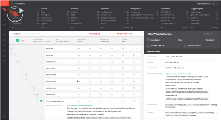Click green shield marker beside HThMWjbgUsySpU.exe
The height and width of the screenshot is (120, 221).
41,101
